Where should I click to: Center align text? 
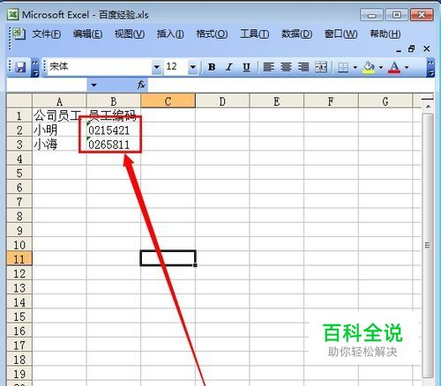[x=286, y=67]
